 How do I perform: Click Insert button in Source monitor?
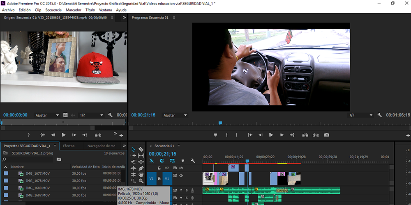(x=98, y=135)
